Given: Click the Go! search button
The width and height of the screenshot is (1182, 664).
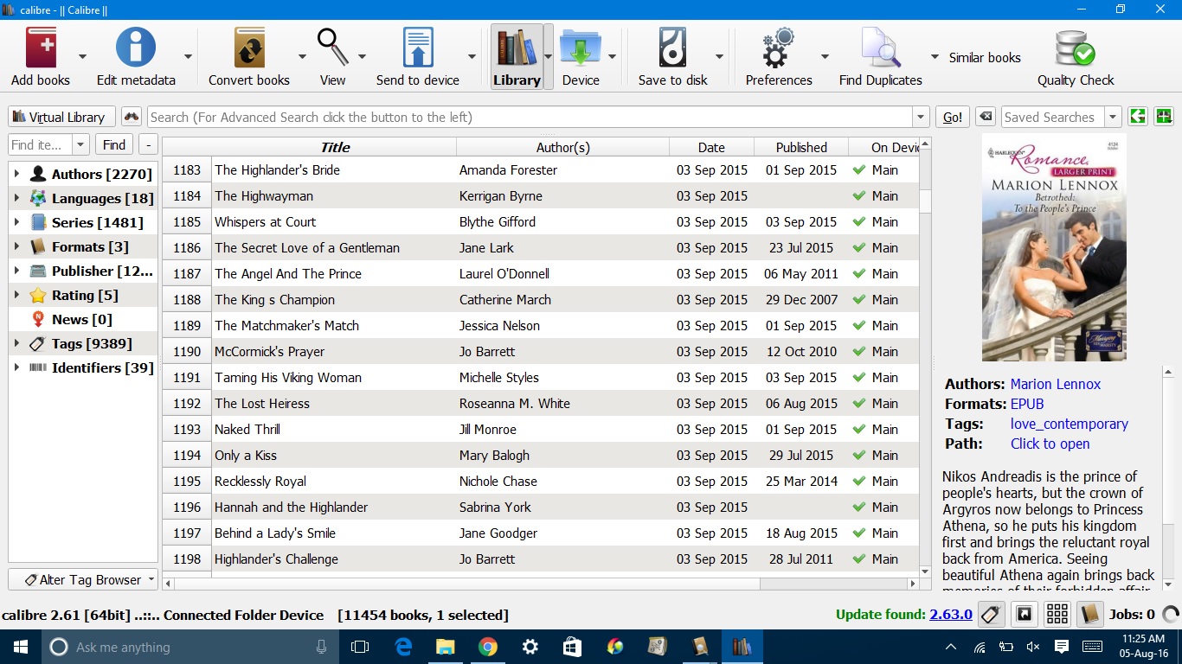Looking at the screenshot, I should 952,117.
